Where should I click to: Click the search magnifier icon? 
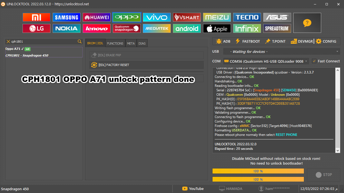coord(80,41)
